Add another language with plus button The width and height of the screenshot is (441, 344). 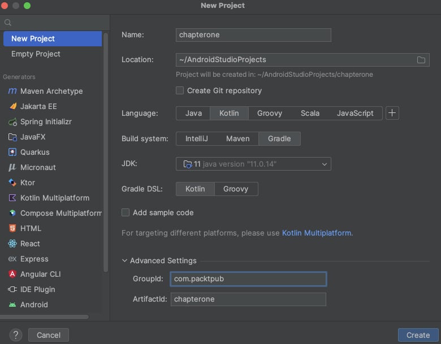pos(392,113)
